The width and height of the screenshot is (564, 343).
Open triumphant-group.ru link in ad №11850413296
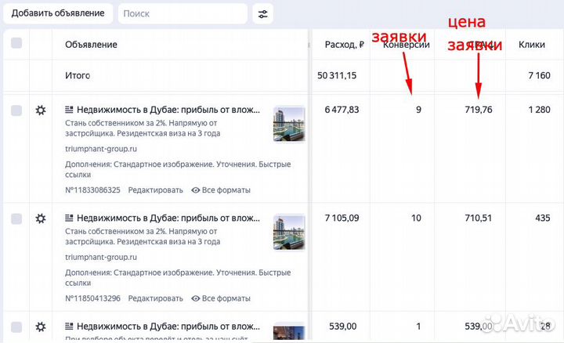[x=101, y=258]
